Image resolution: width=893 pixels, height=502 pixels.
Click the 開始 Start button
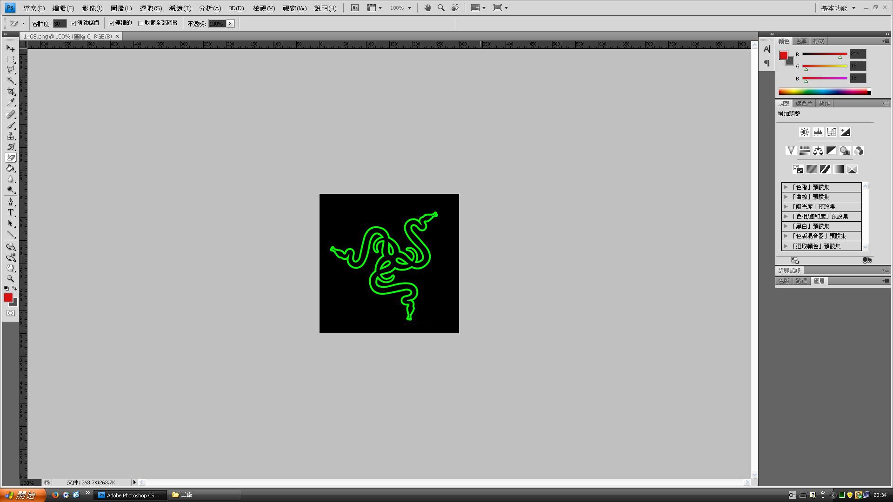22,495
